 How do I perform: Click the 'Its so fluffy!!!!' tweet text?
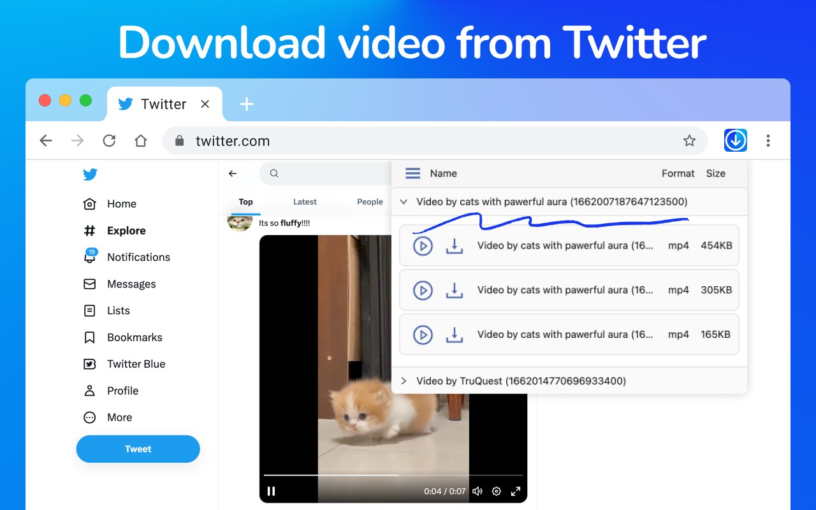pyautogui.click(x=284, y=223)
